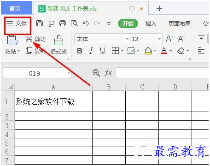
Task: Increase font size with A+ icon
Action: [169, 39]
